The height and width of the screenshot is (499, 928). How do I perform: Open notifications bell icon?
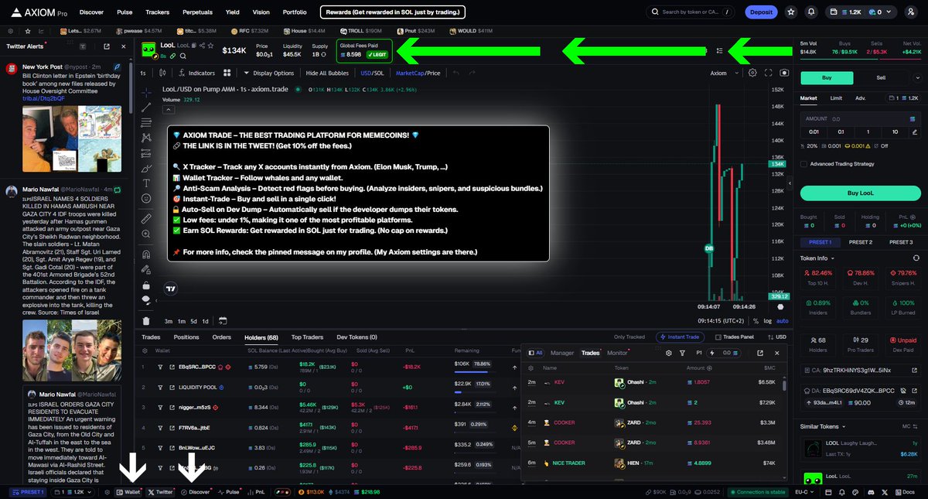pos(811,12)
